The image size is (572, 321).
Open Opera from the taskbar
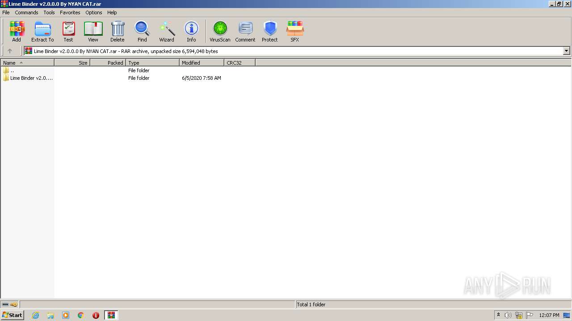click(96, 315)
